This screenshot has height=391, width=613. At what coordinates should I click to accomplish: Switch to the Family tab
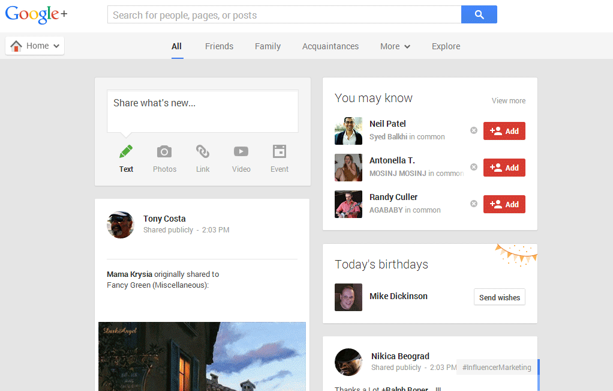click(268, 46)
